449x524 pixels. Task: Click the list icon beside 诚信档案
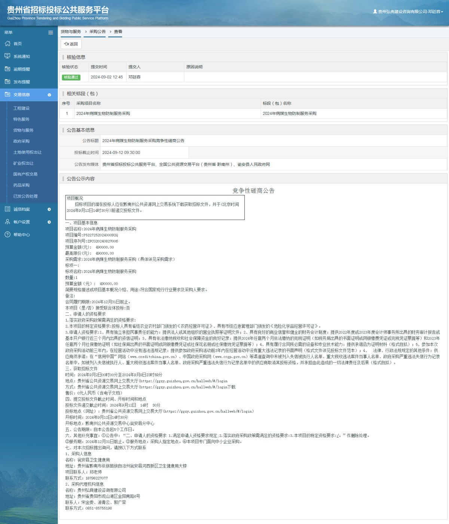(7, 209)
